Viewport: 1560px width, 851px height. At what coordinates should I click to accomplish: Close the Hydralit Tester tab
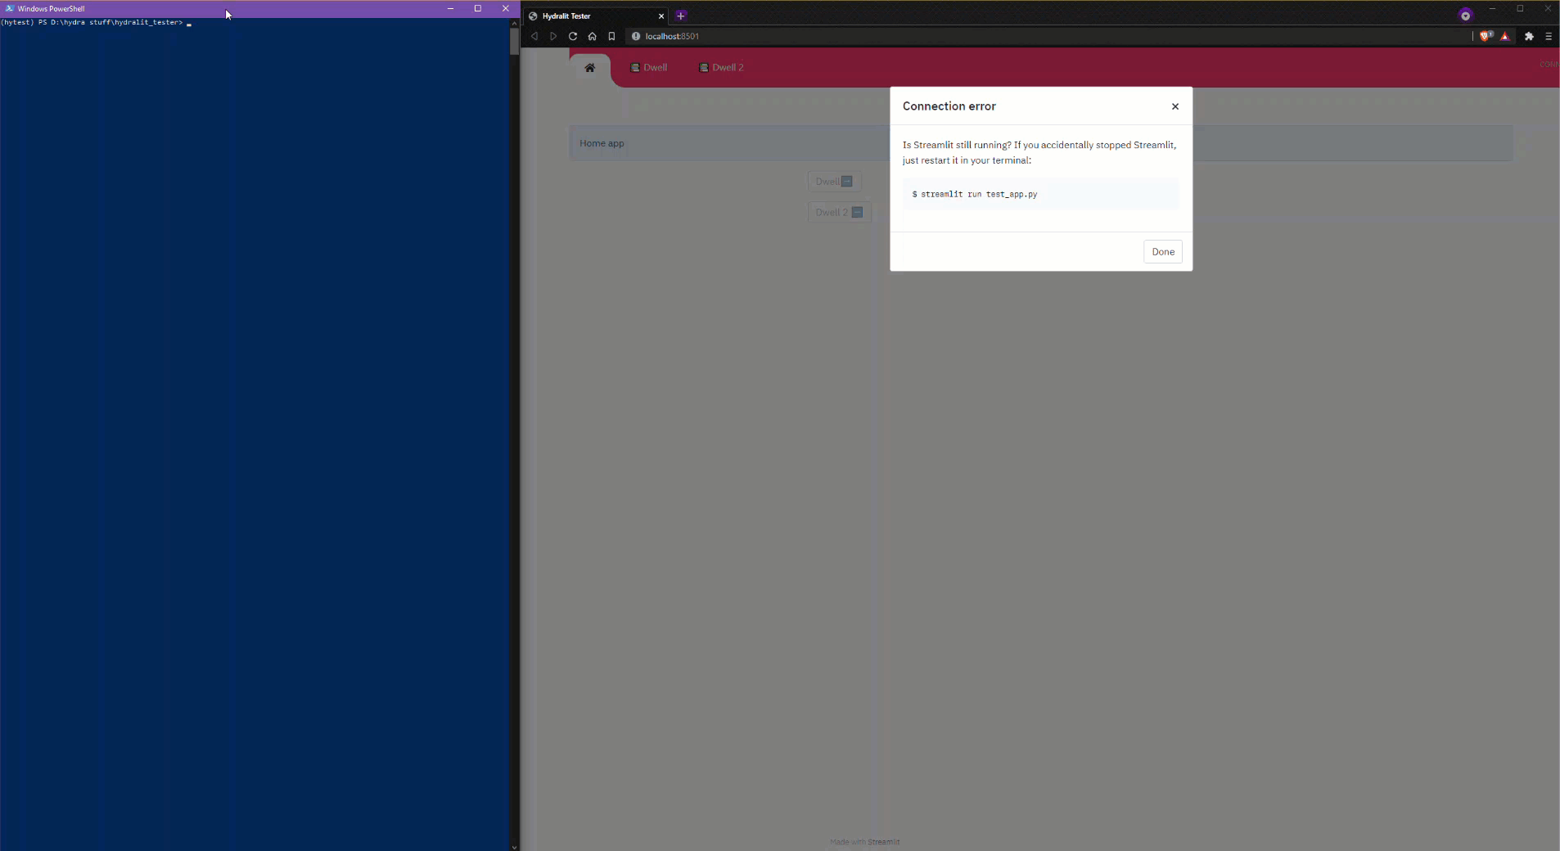tap(661, 16)
